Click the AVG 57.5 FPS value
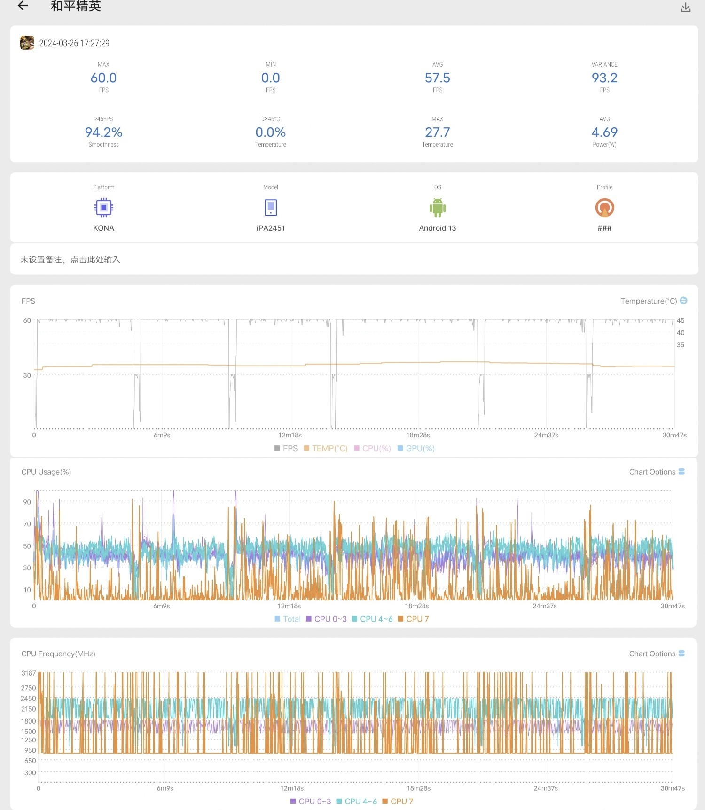The height and width of the screenshot is (810, 705). coord(438,78)
